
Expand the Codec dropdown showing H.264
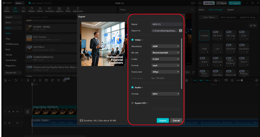(x=166, y=59)
